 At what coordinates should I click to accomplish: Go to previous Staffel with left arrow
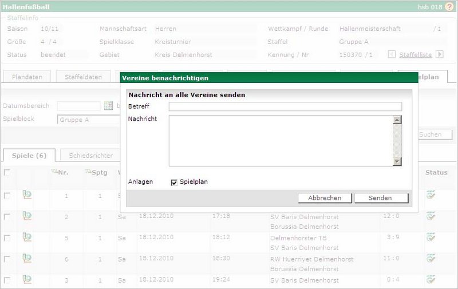pyautogui.click(x=392, y=55)
